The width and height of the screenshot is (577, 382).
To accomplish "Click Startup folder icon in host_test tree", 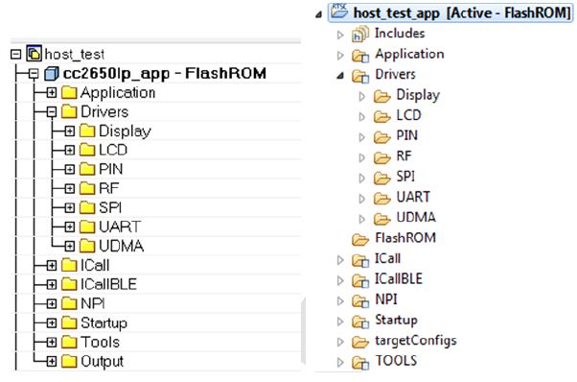I will [69, 322].
